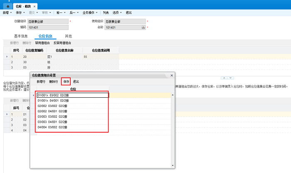Select row '03/003 04/001 02/2排'
291x173 pixels.
click(73, 122)
